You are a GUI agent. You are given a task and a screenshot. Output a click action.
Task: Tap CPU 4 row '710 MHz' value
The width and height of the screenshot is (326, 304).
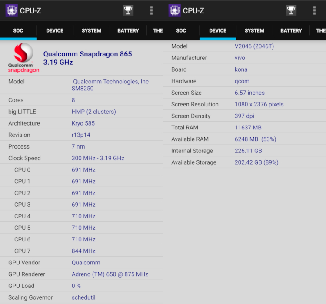pos(83,217)
